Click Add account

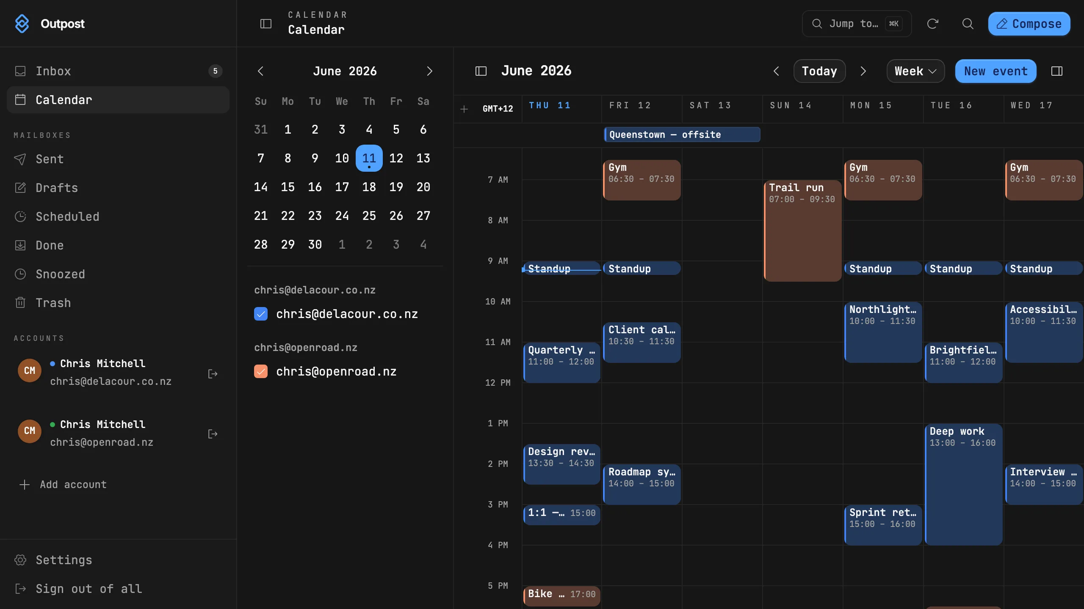tap(64, 485)
